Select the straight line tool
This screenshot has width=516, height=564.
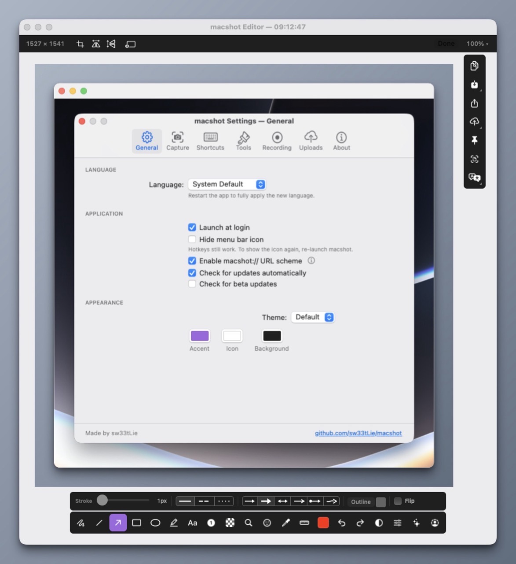pyautogui.click(x=99, y=523)
